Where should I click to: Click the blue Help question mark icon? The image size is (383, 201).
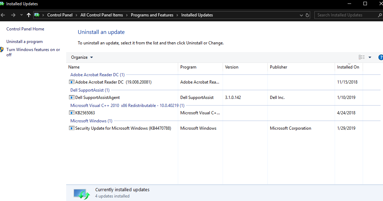click(x=381, y=57)
